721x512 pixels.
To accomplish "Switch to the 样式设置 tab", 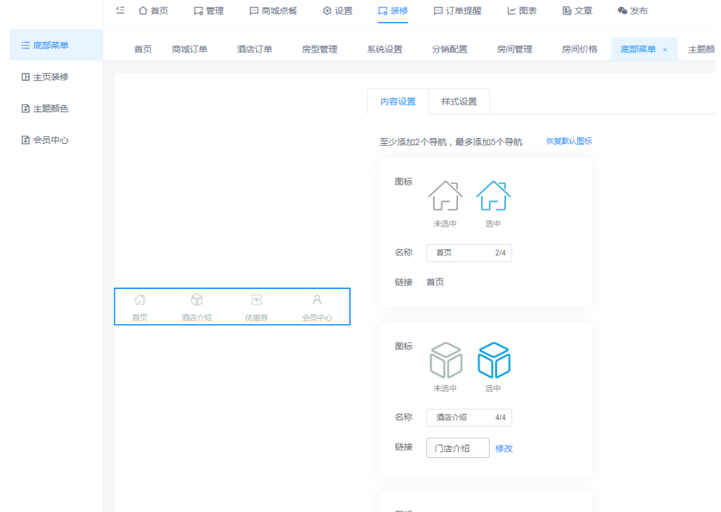I will (459, 101).
